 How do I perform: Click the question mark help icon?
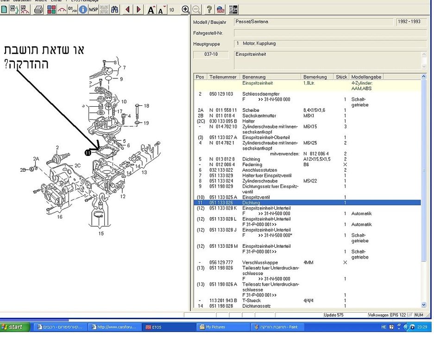(209, 10)
